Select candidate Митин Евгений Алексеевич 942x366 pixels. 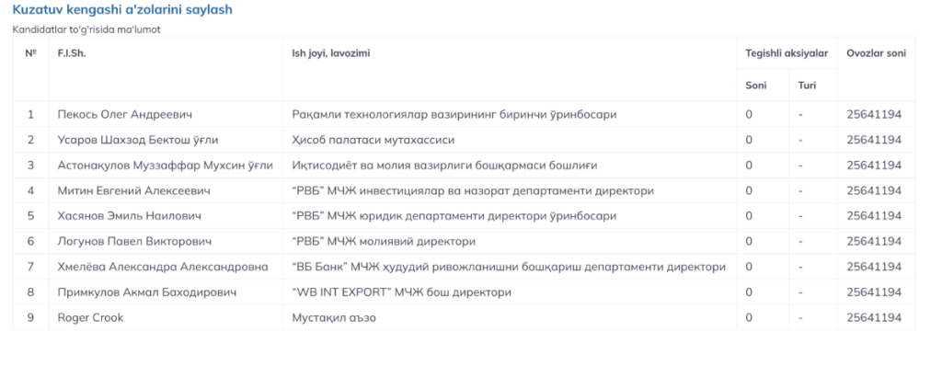(134, 190)
